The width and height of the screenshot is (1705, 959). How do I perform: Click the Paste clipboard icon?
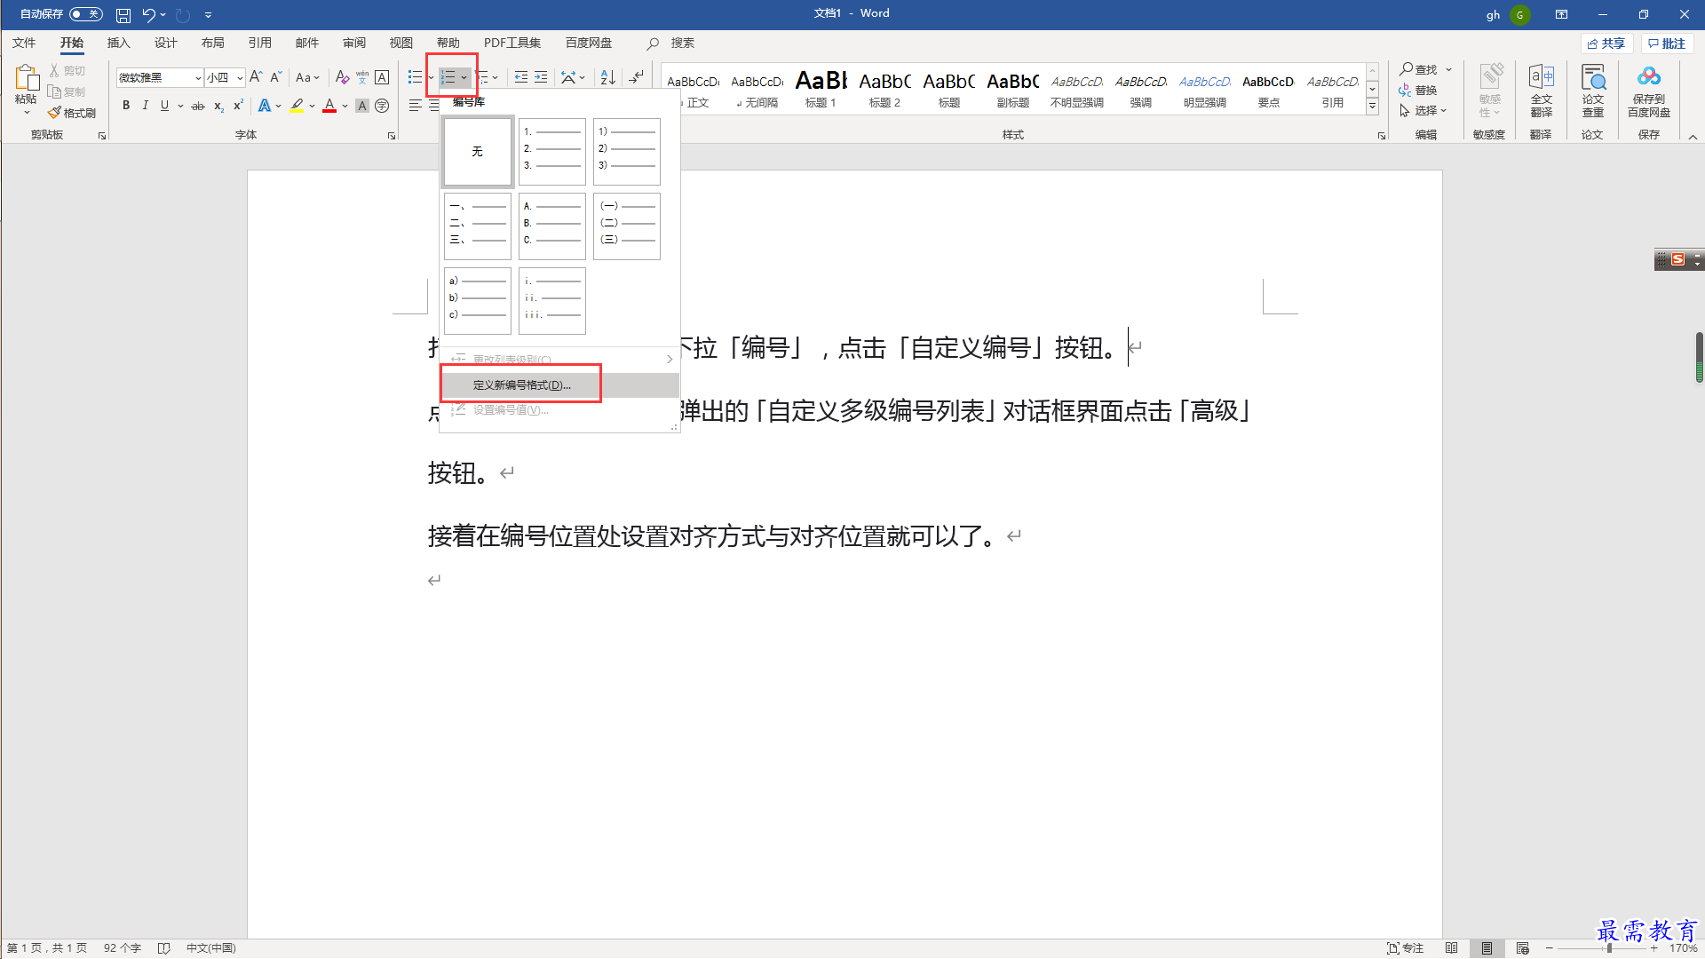click(x=26, y=78)
